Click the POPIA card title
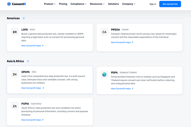Viewport: 191px width, 127px height. point(25,104)
